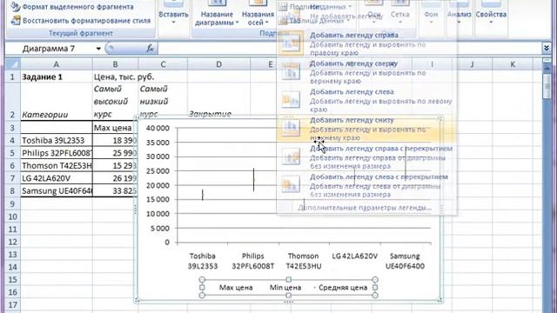Select column C header
This screenshot has height=313, width=557.
point(163,64)
